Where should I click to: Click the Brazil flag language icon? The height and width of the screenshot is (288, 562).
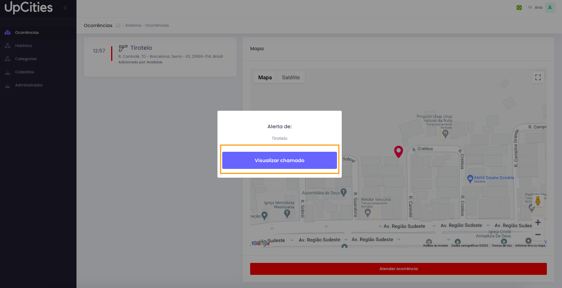coord(519,8)
